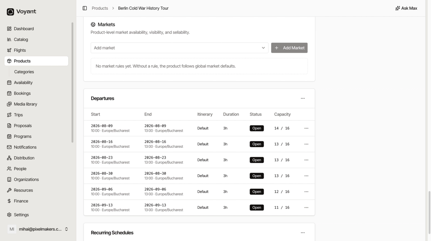Click the Default itinerary for 2026-09-06
The image size is (431, 241).
click(x=203, y=192)
